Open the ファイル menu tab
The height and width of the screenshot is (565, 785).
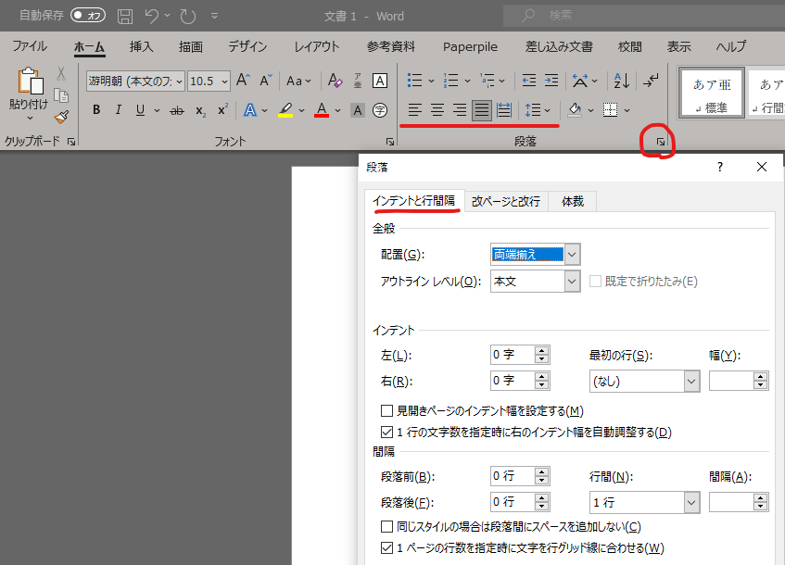[30, 46]
